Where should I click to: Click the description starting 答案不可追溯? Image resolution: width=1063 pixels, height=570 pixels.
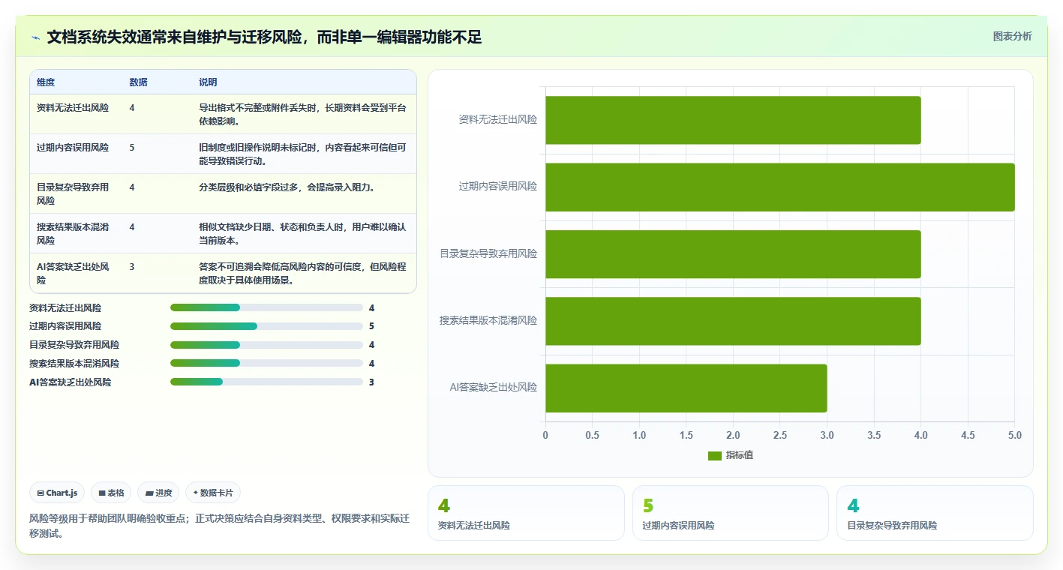pyautogui.click(x=303, y=273)
